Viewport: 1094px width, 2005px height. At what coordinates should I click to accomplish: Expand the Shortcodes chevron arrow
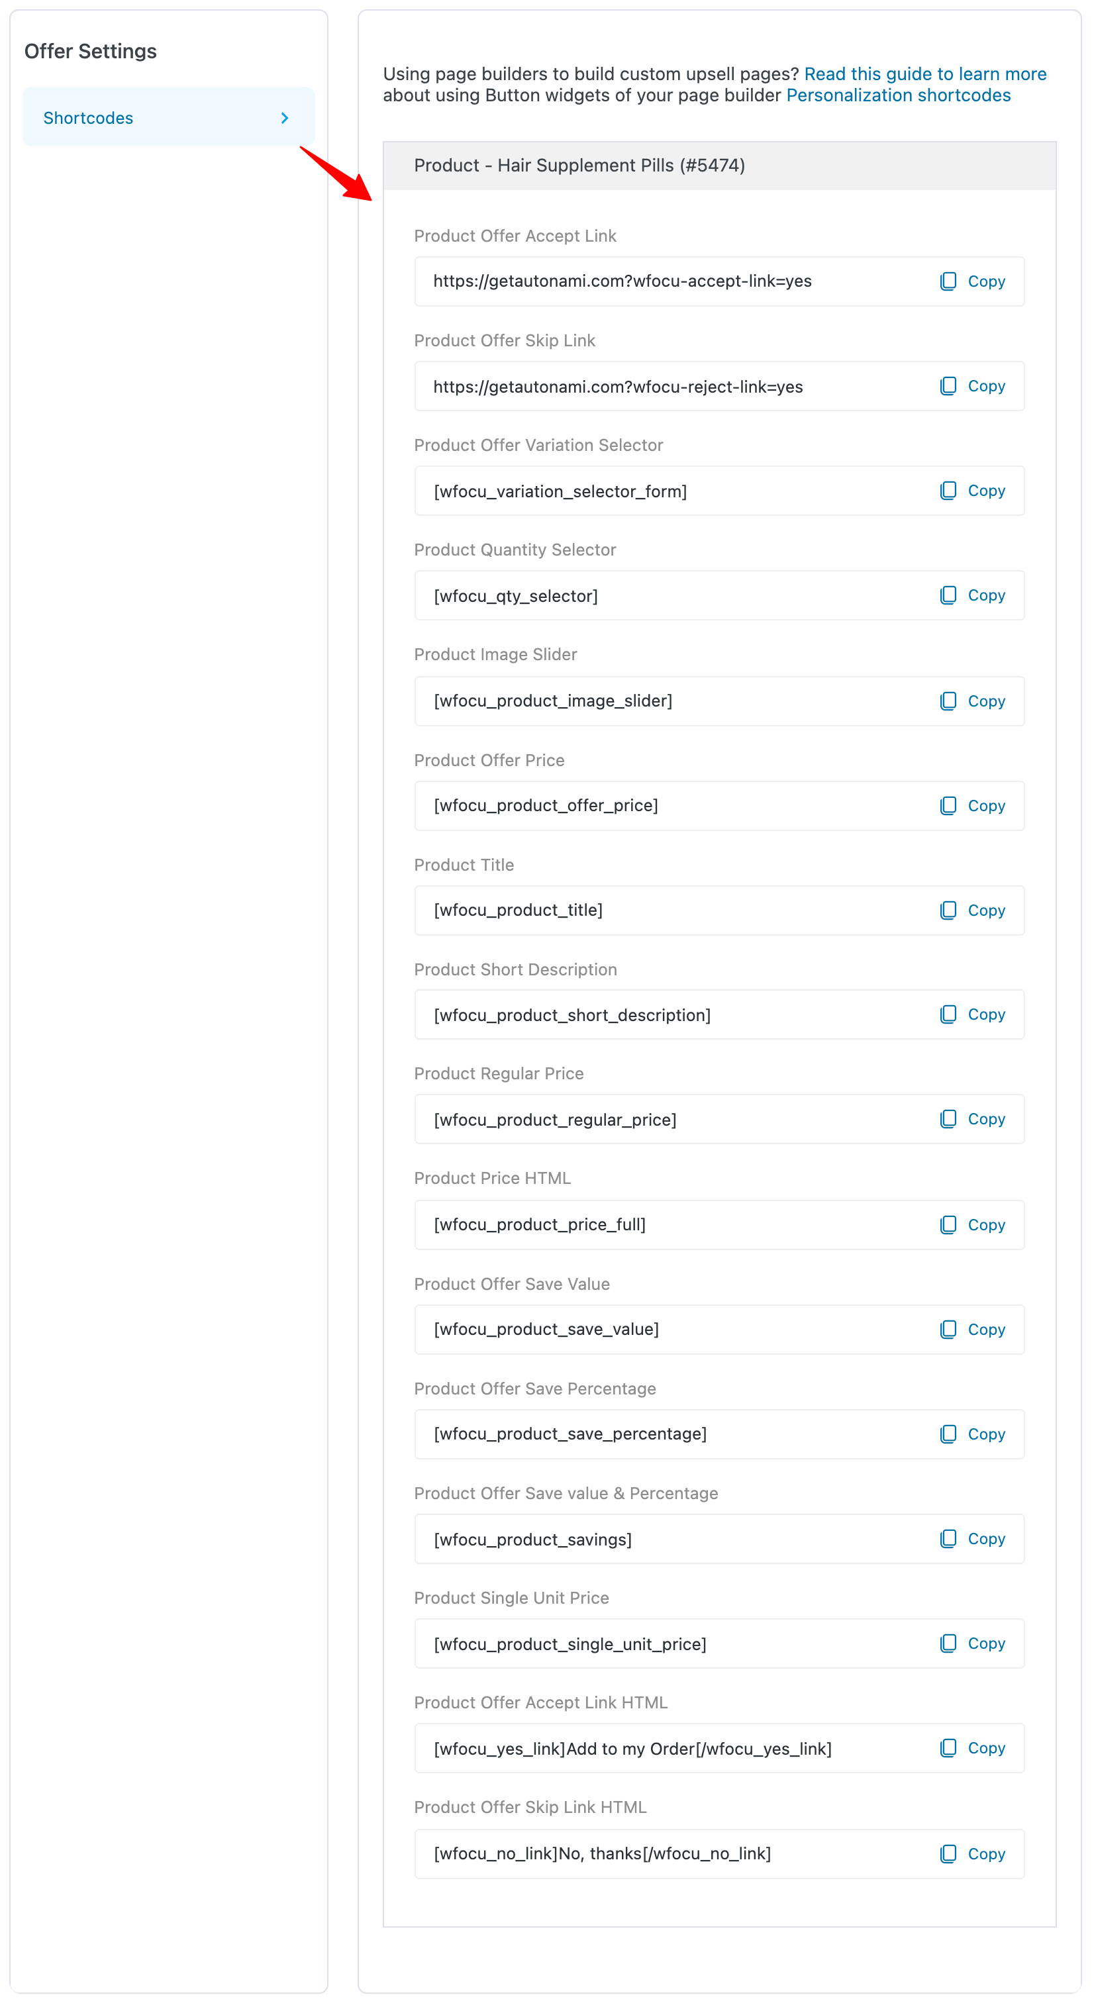285,117
